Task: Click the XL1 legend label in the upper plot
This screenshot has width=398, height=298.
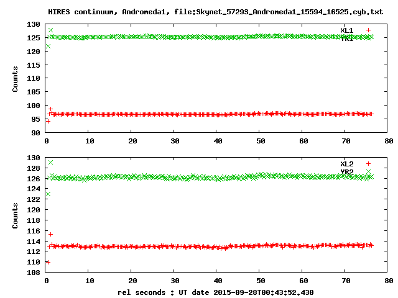Action: pos(347,30)
